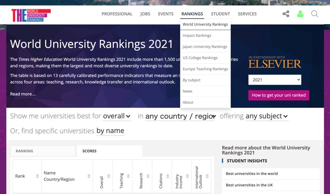This screenshot has height=194, width=330.
Task: Sort table by Rank column arrows
Action: coord(38,176)
